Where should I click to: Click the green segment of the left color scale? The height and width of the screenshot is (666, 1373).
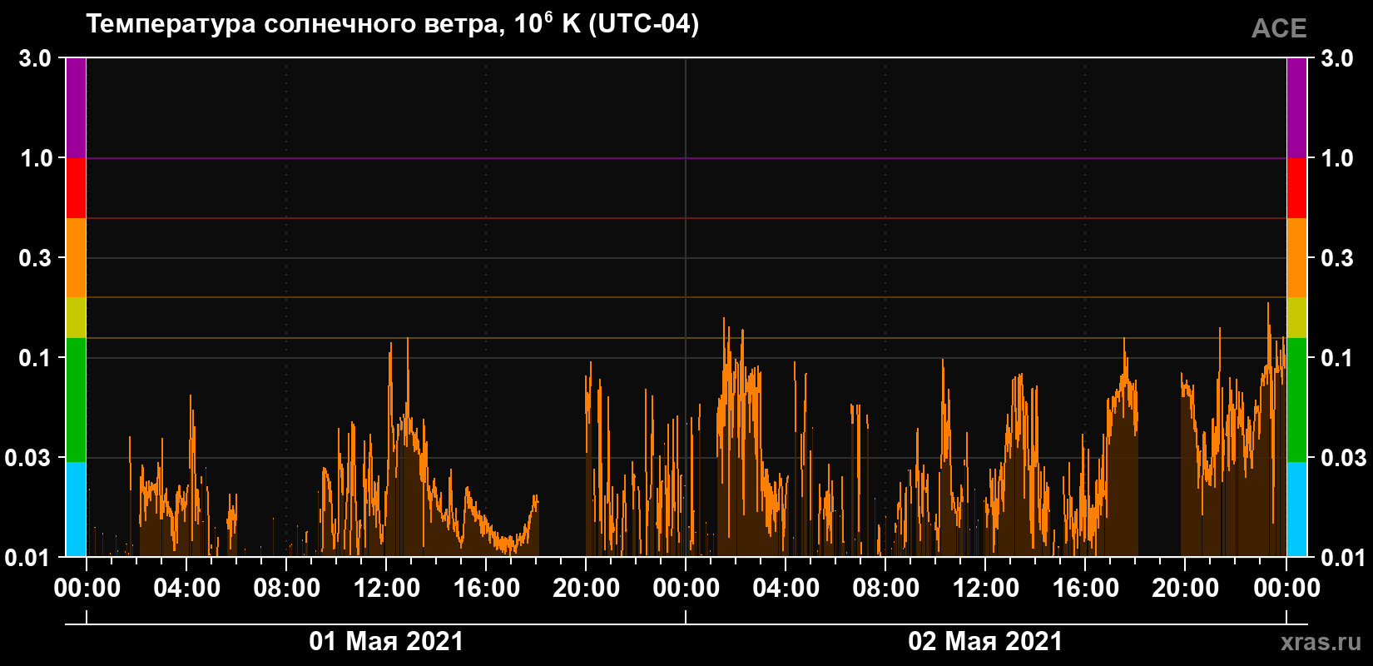(76, 400)
